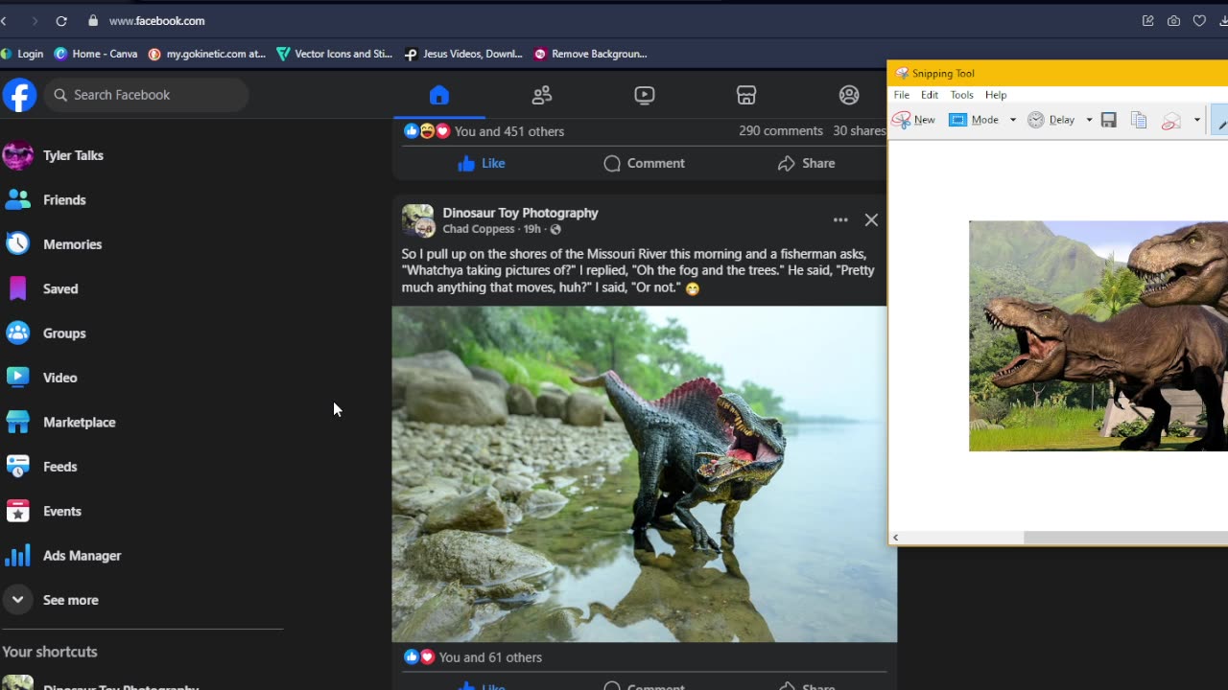Go to the Facebook Home feed tab
This screenshot has width=1228, height=690.
point(438,95)
